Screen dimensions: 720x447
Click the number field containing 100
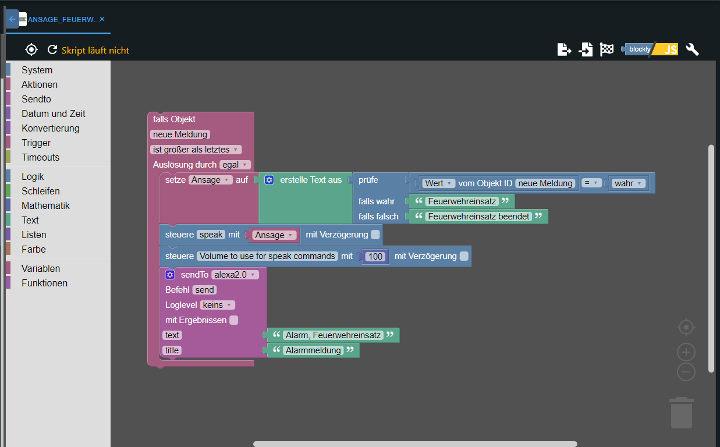tap(375, 257)
